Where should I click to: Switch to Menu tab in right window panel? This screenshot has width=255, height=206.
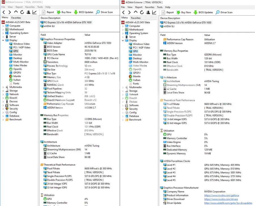(125, 18)
